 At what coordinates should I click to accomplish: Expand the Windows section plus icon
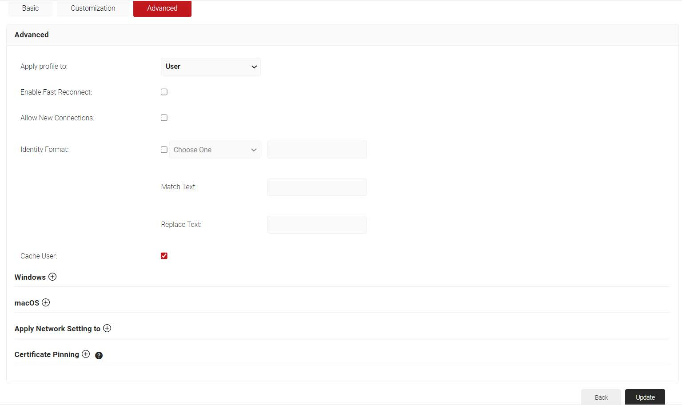coord(52,277)
